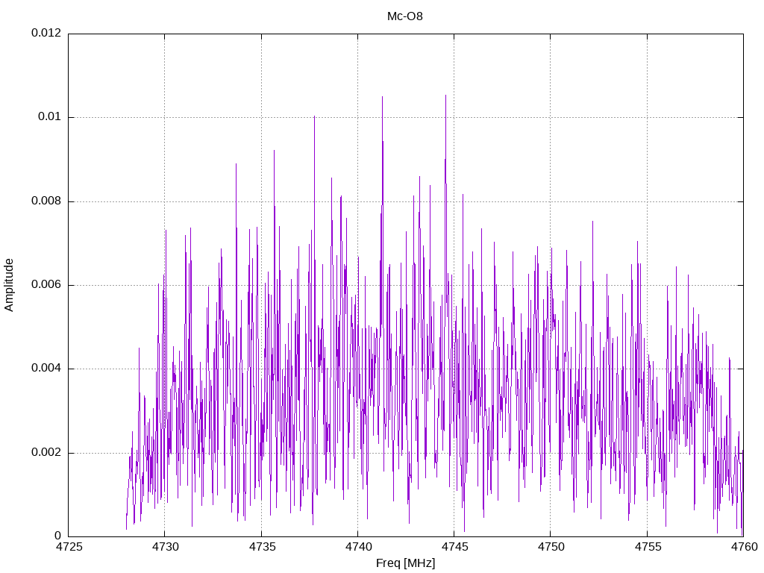Click the 0.012 y-axis tick label
The width and height of the screenshot is (764, 573).
click(x=46, y=33)
